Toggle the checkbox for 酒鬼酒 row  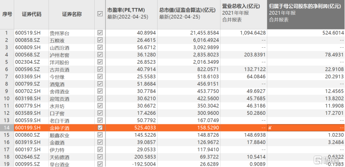tap(100, 84)
